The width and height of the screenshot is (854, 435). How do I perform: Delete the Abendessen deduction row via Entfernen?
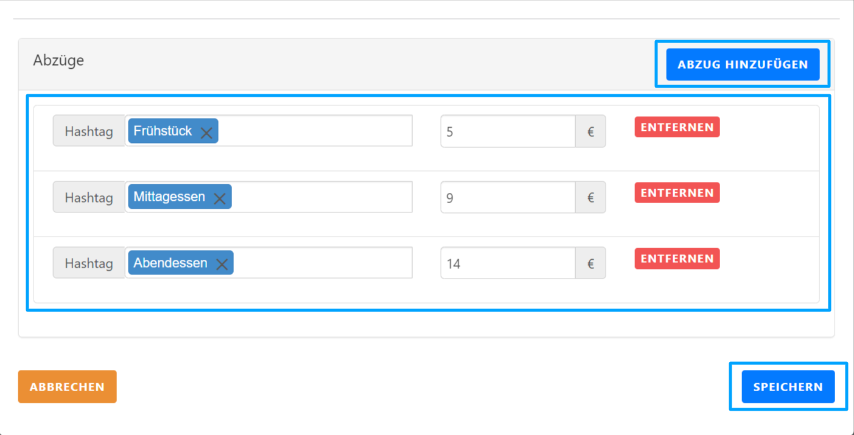677,259
